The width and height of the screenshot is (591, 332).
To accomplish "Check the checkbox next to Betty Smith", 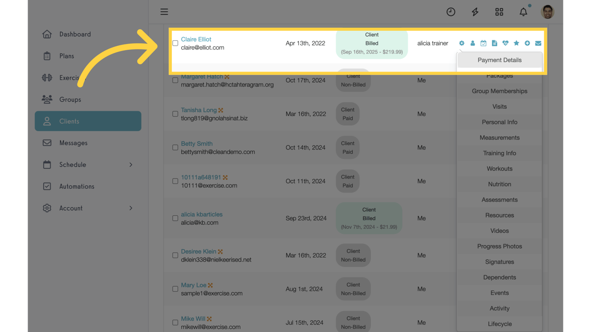I will 175,147.
